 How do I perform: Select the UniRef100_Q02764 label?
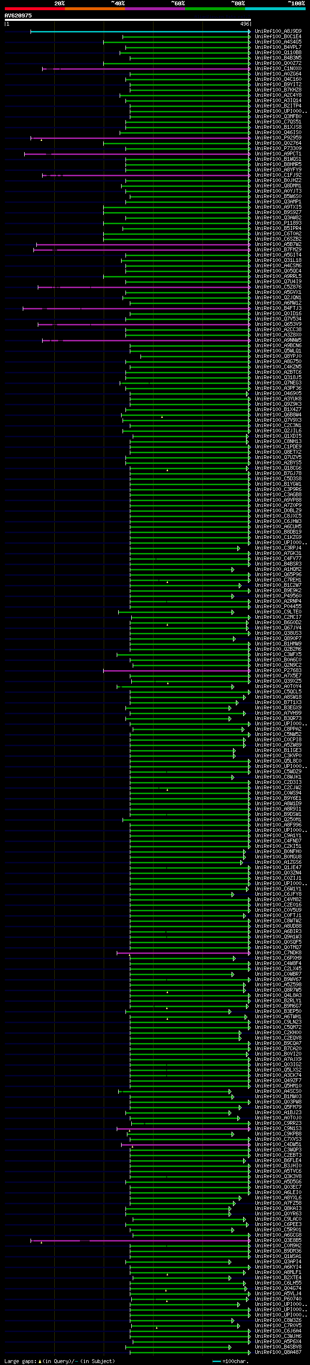click(x=278, y=144)
